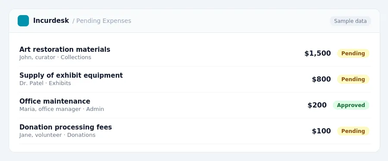Viewport: 388px width, 161px height.
Task: Open Office maintenance expense
Action: [x=55, y=101]
